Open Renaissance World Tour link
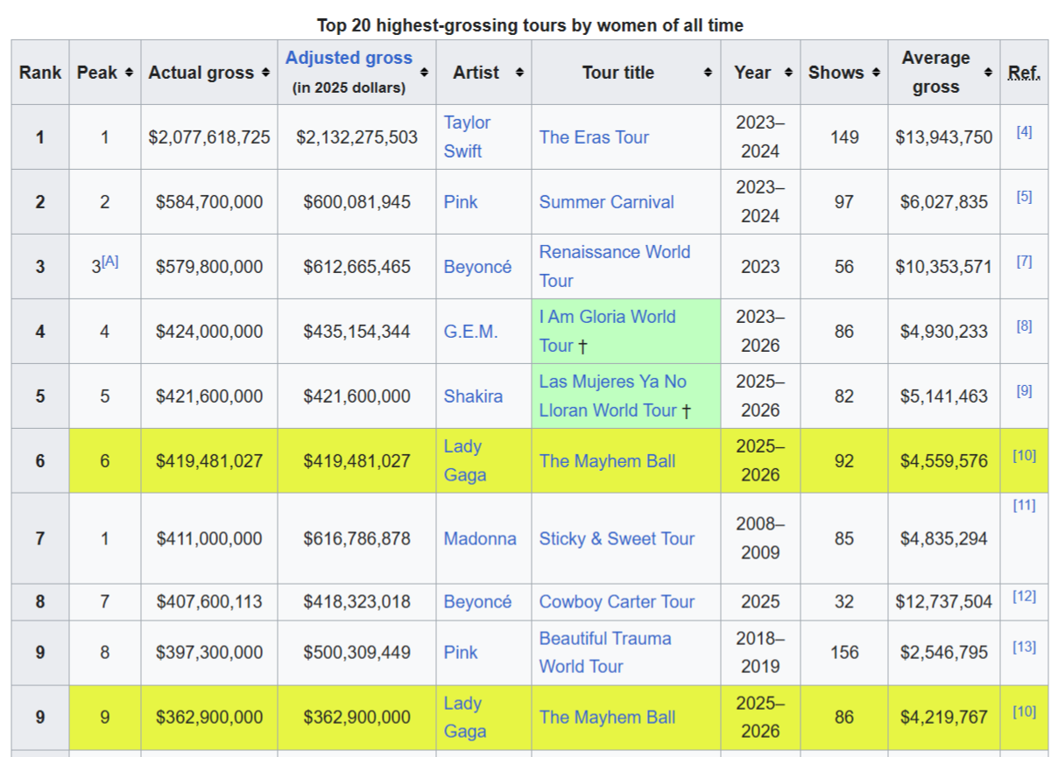 tap(615, 266)
